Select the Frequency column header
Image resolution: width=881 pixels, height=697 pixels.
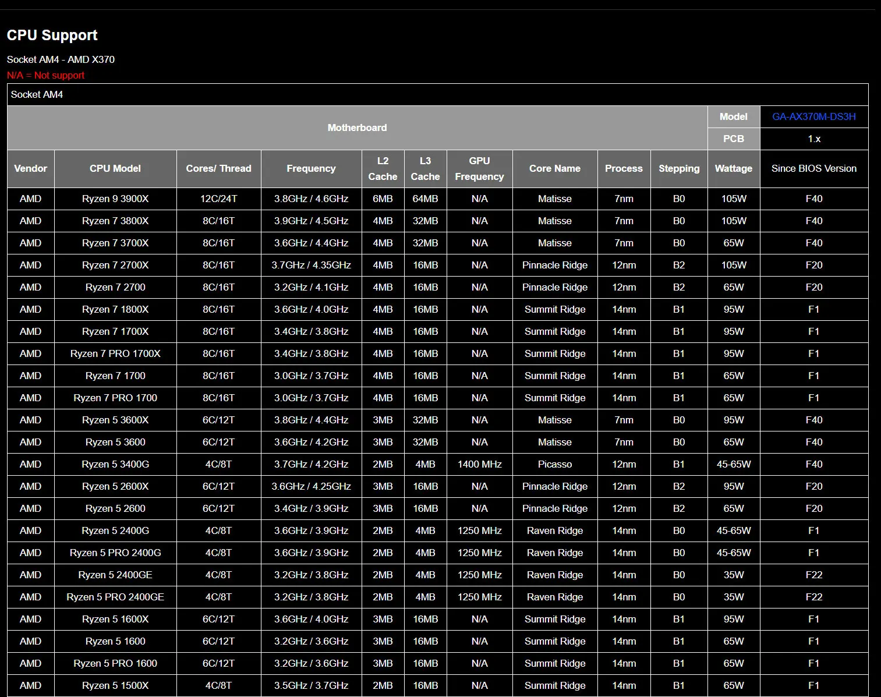coord(311,168)
